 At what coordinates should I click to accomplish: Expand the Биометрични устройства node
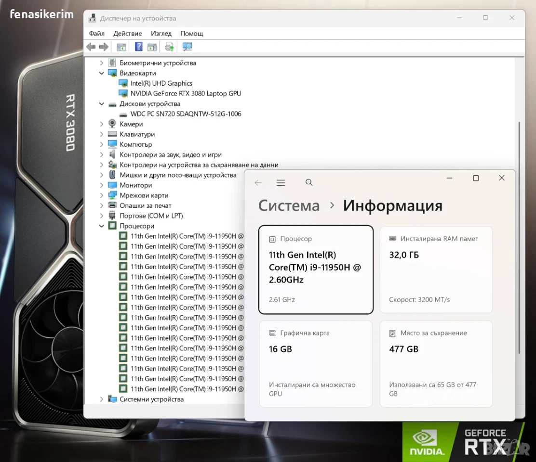click(x=102, y=63)
